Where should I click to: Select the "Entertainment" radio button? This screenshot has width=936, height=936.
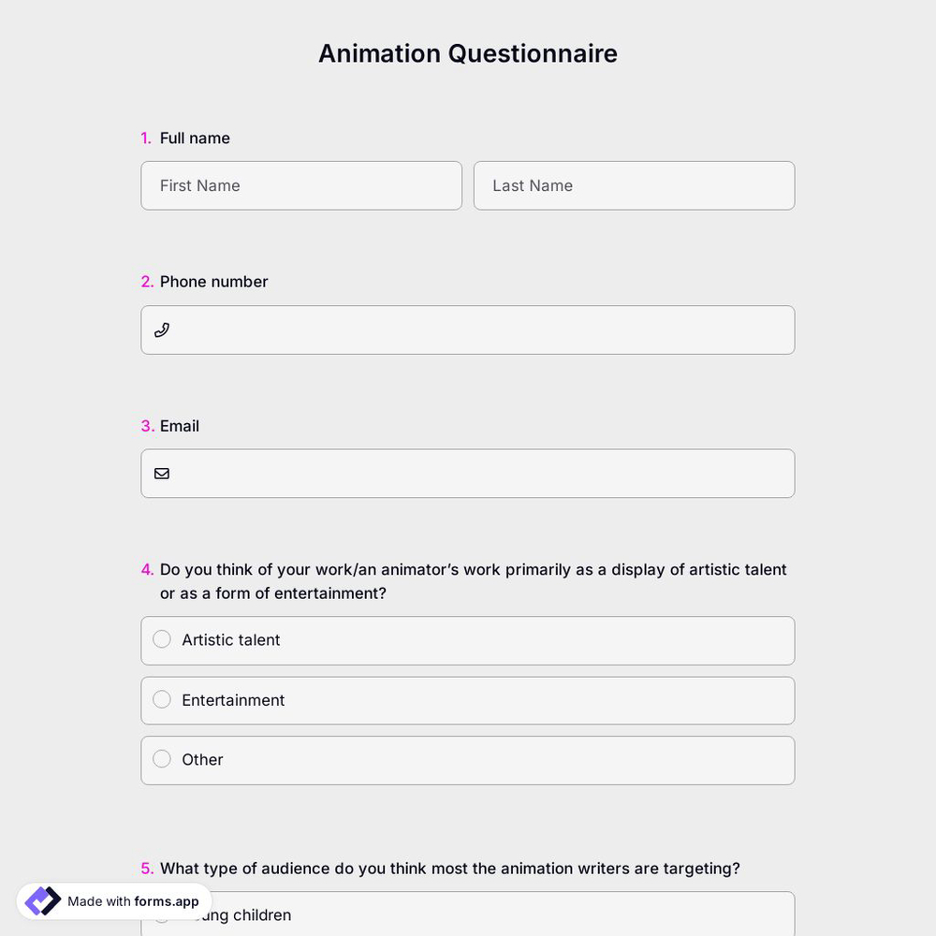pyautogui.click(x=162, y=699)
